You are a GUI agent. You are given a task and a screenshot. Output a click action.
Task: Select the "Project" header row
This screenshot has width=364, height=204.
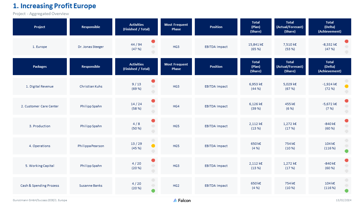(40, 27)
